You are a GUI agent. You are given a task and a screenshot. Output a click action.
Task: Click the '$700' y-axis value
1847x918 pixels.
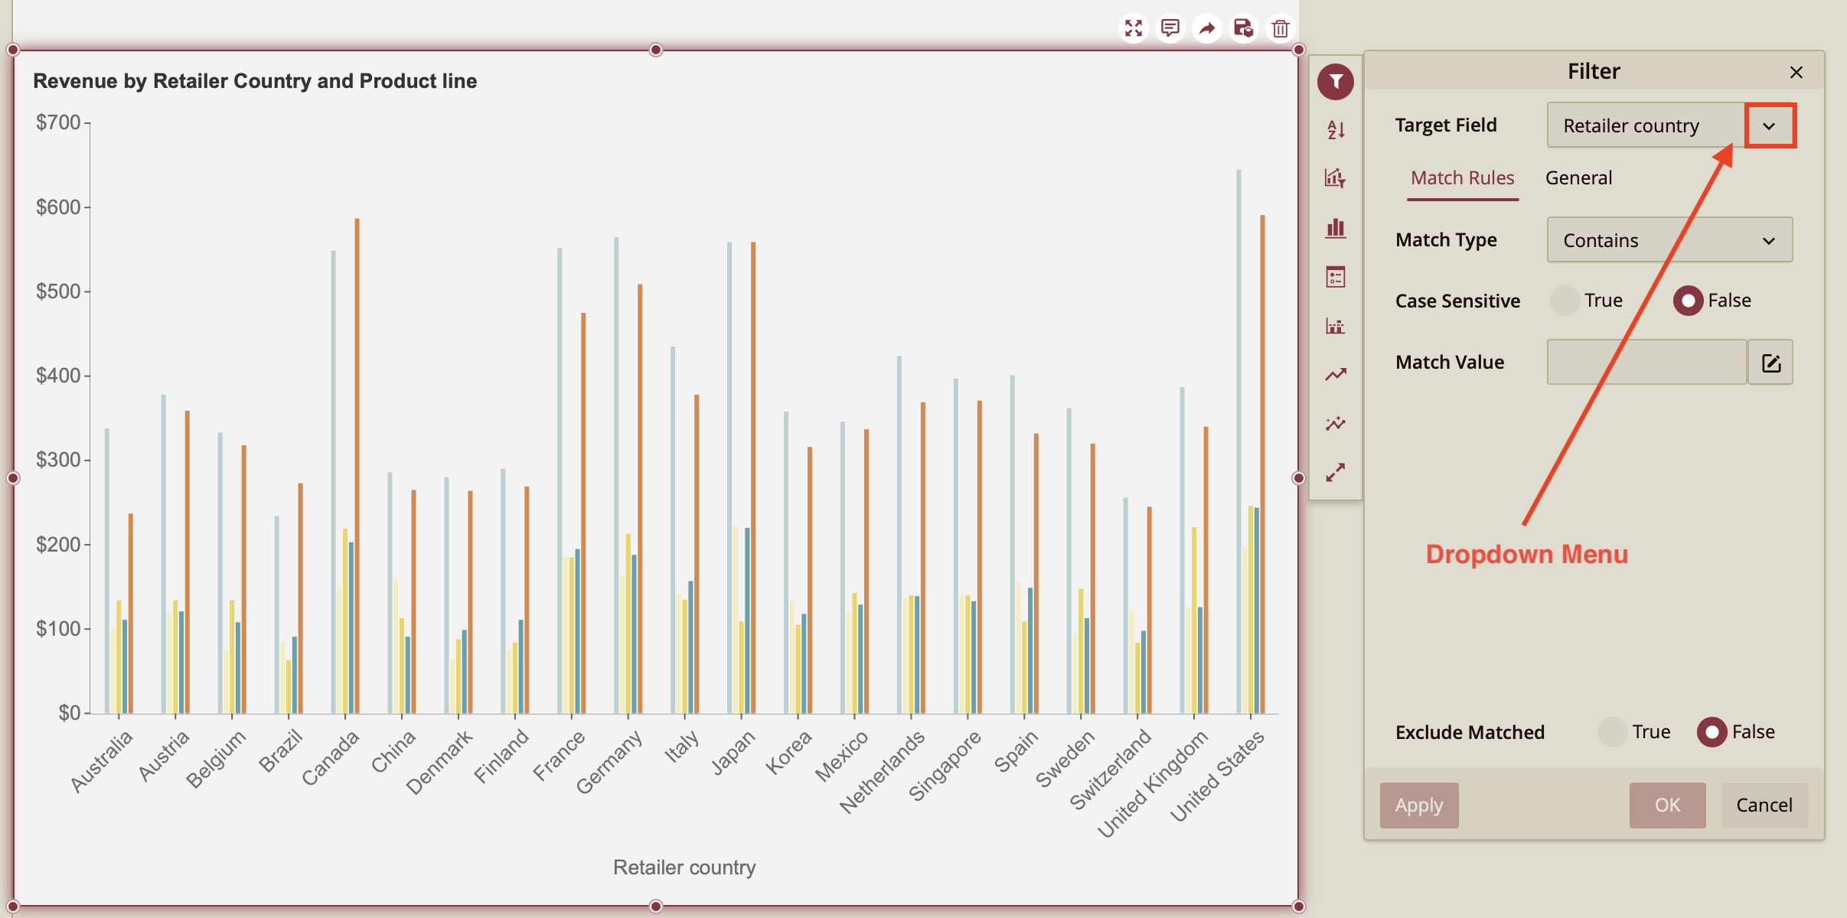pos(58,122)
